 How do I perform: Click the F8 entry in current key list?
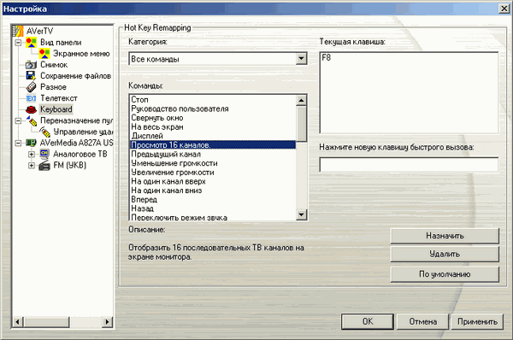point(327,58)
